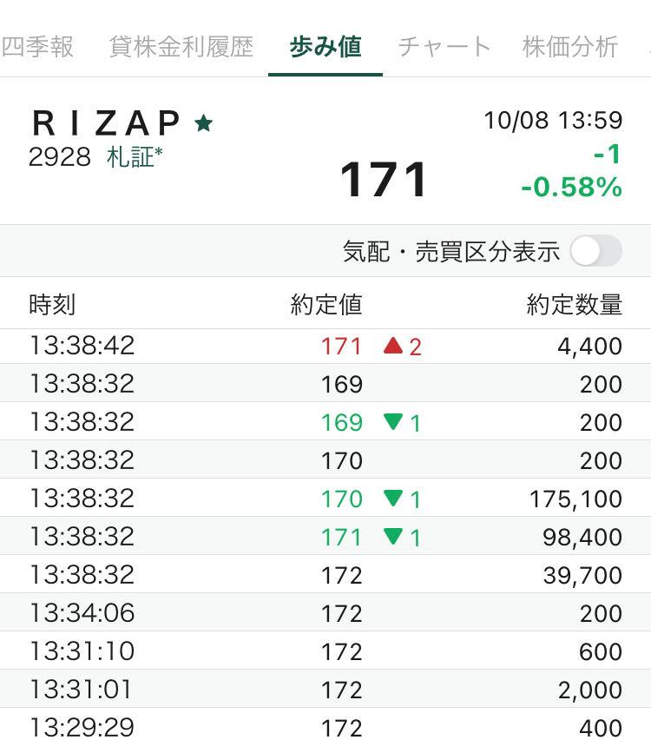The image size is (651, 740).
Task: Click the quantity 4,400
Action: tap(589, 346)
